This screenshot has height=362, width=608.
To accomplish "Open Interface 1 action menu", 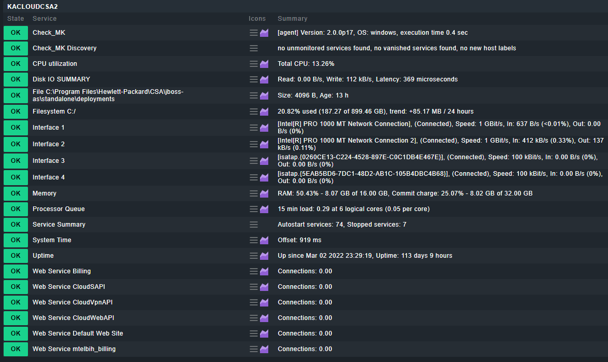I will click(x=254, y=128).
